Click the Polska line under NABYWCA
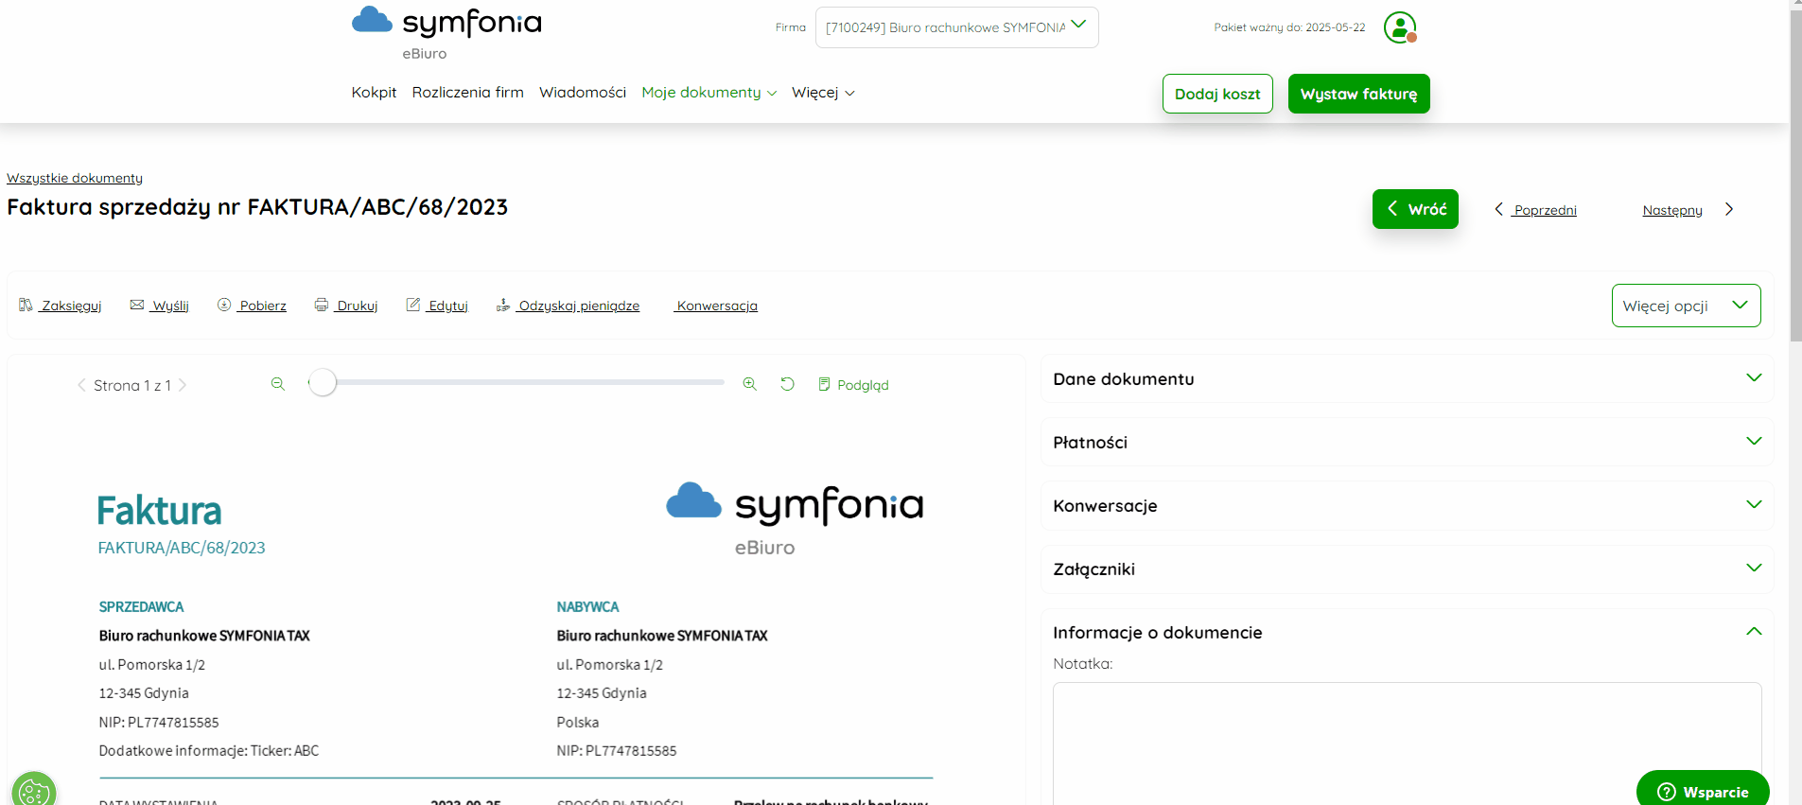 (577, 722)
